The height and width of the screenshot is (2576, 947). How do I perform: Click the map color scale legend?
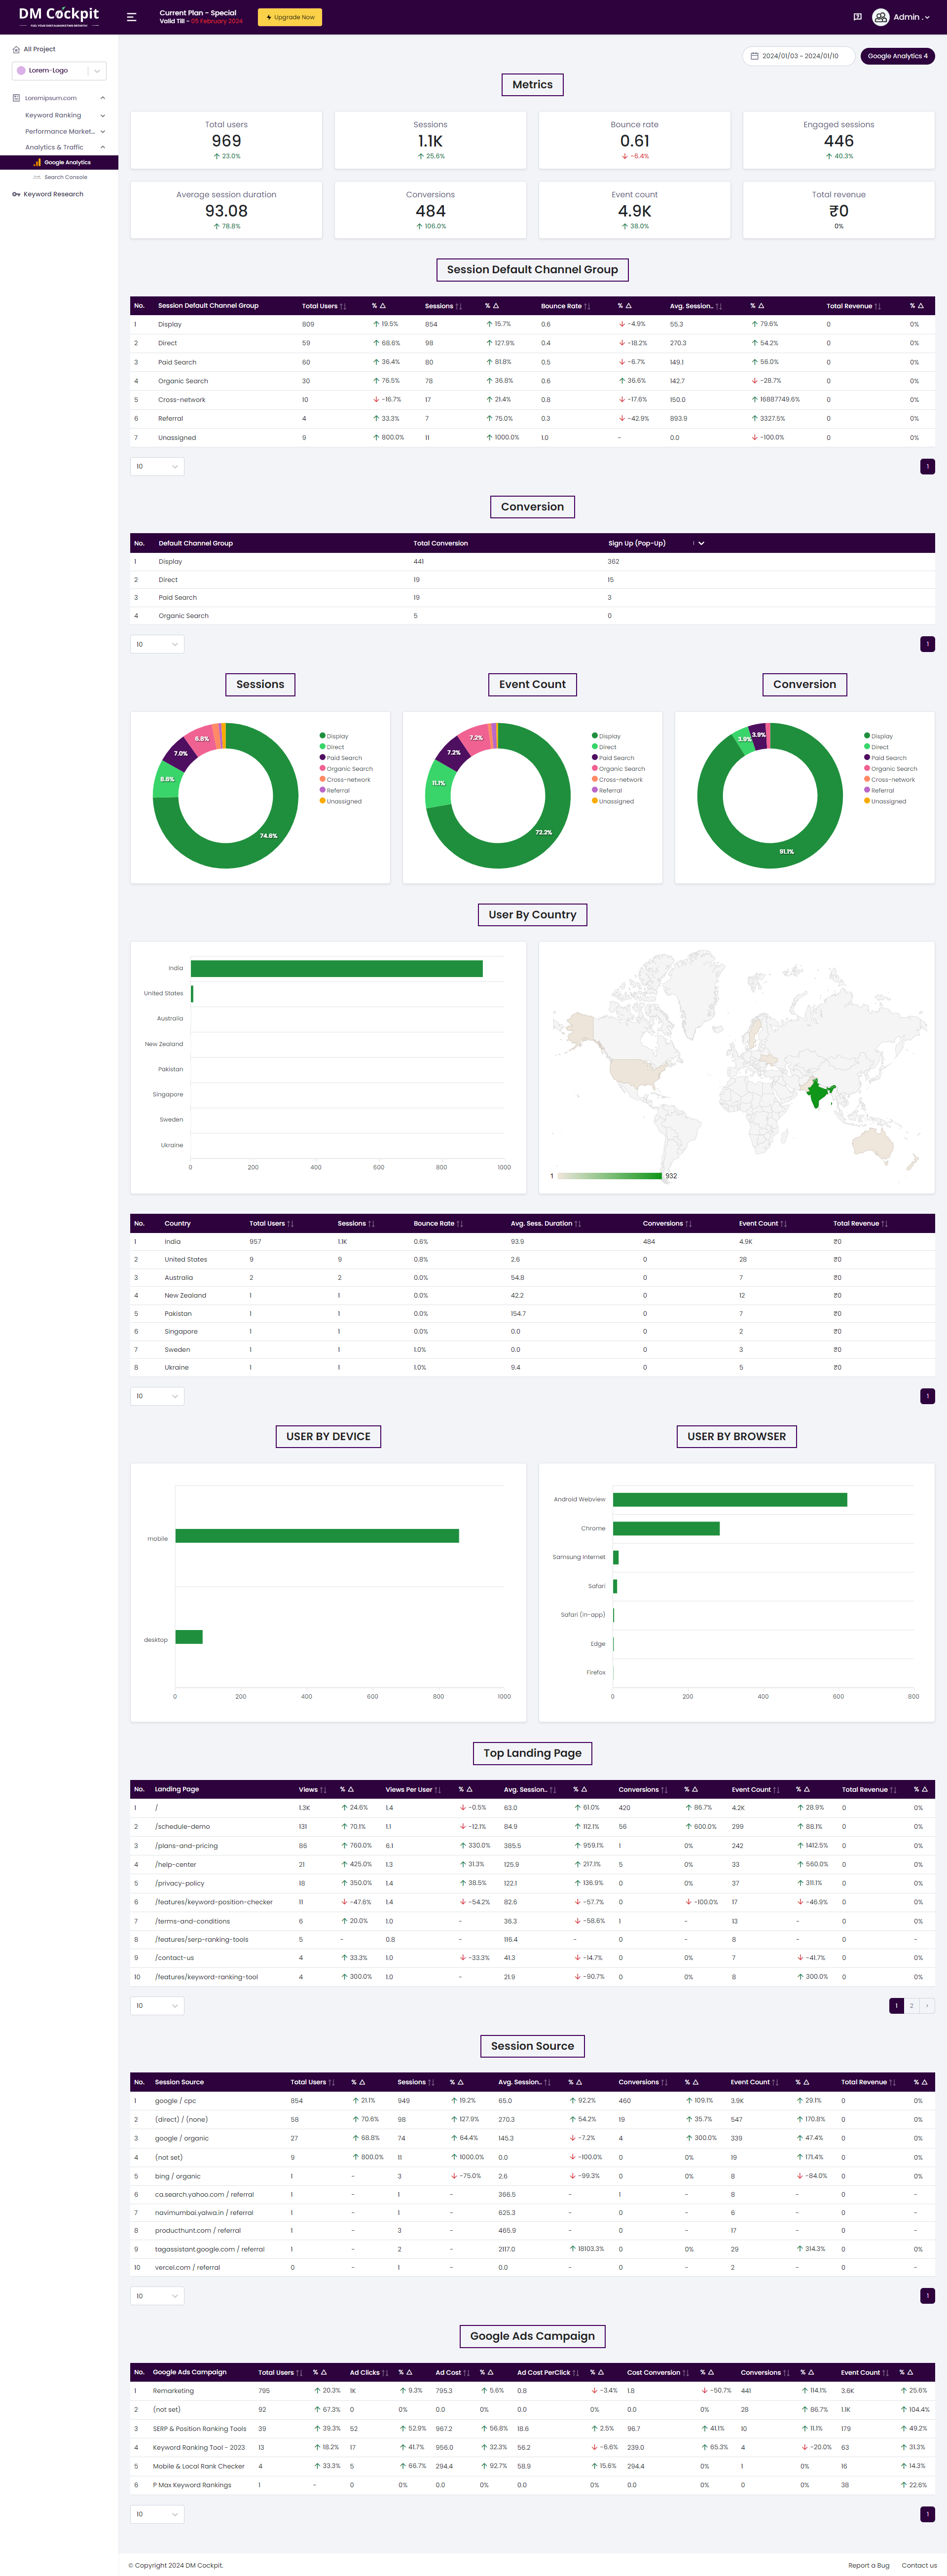(x=610, y=1175)
